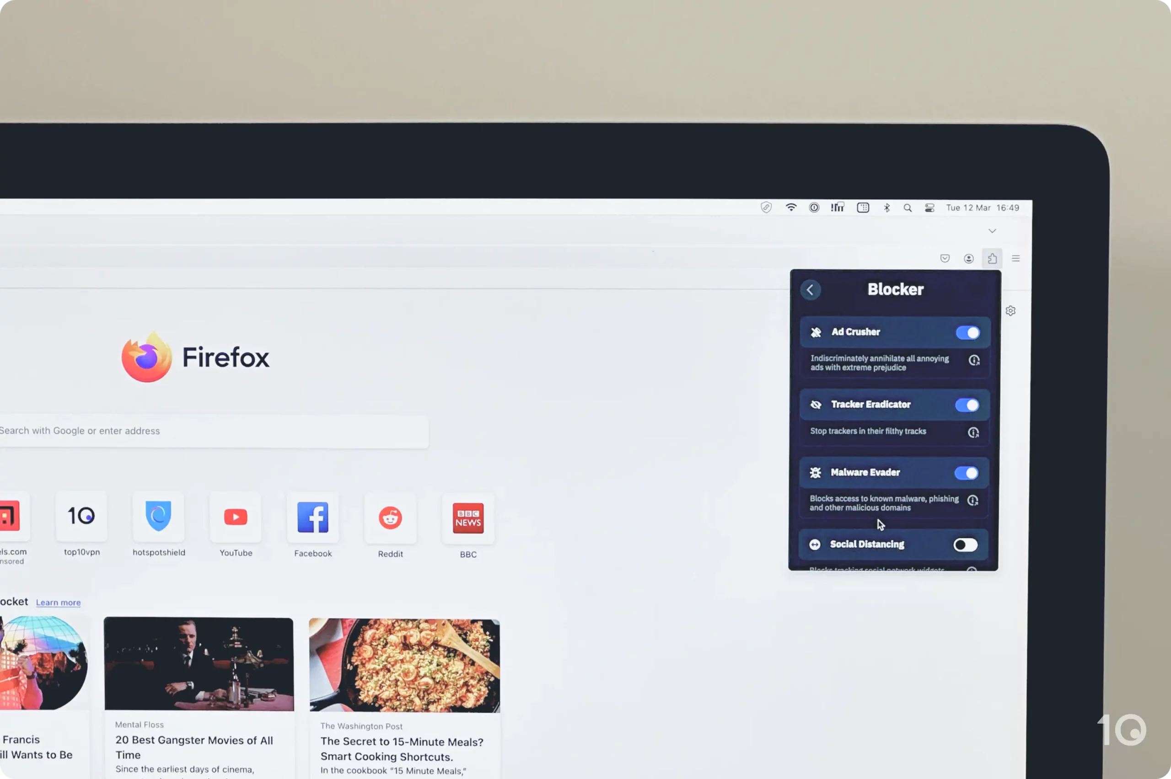Click the Firefox bookmark icon in toolbar
The height and width of the screenshot is (779, 1171).
(x=945, y=258)
